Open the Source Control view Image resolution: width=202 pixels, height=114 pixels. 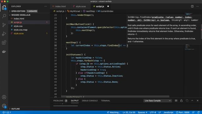(x=4, y=25)
